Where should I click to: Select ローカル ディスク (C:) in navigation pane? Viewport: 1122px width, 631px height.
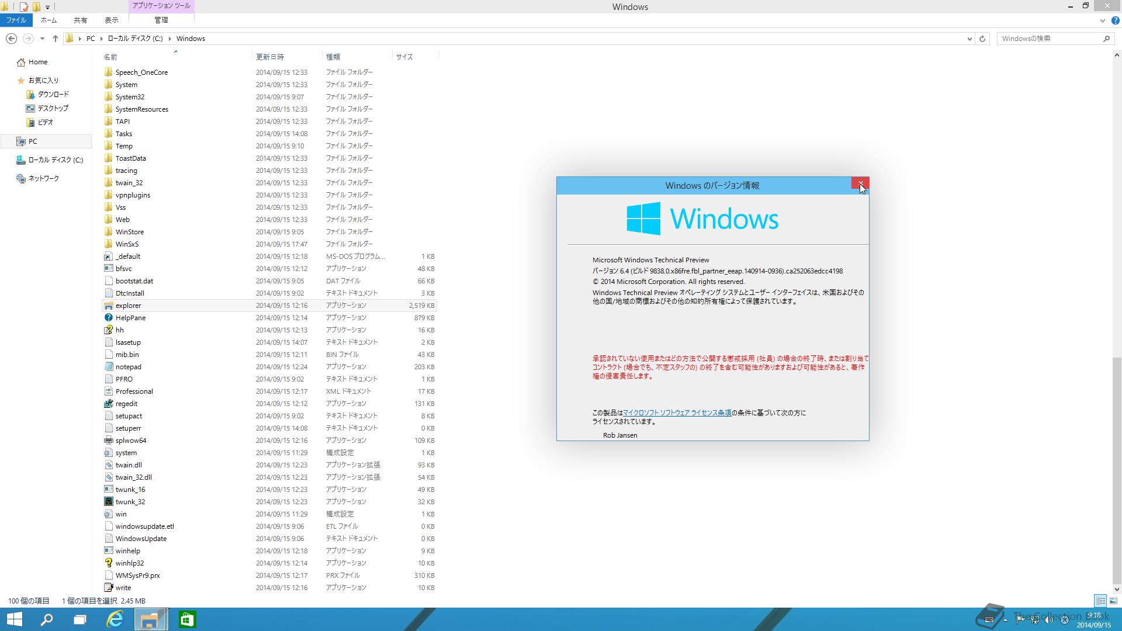pyautogui.click(x=50, y=160)
